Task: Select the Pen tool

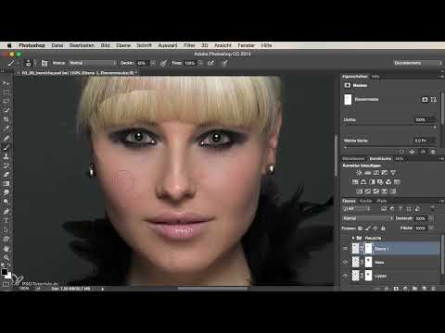Action: tap(6, 212)
